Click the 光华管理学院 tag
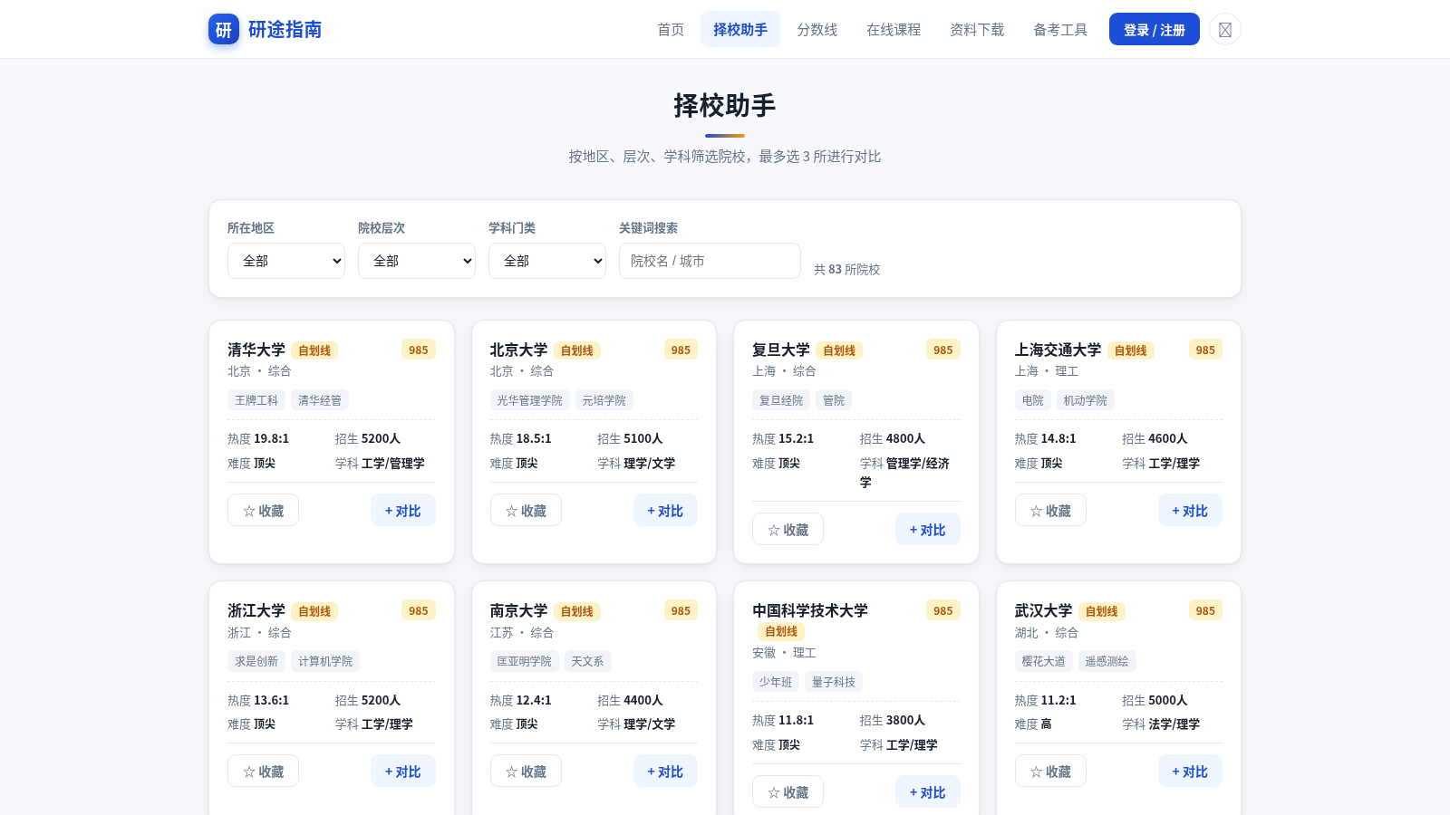1450x815 pixels. click(529, 400)
